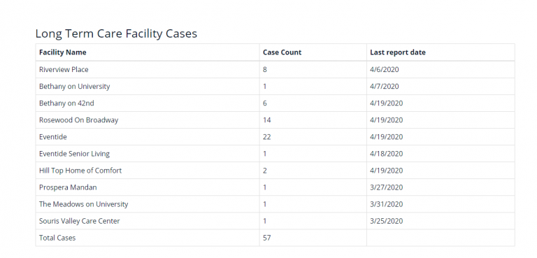Click the Eventide case count of 22

(267, 137)
